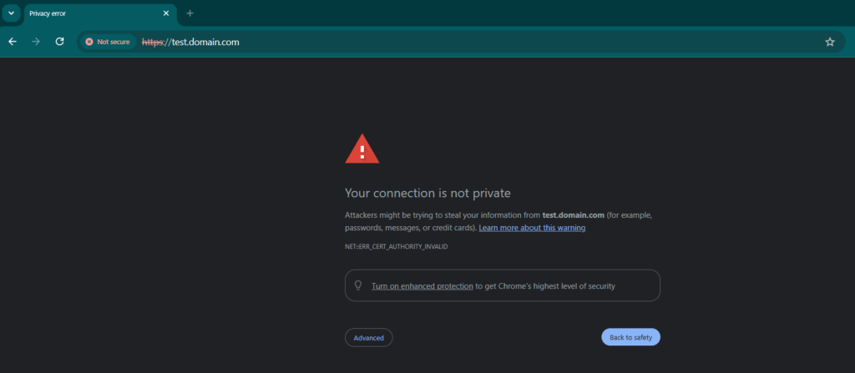
Task: Reload the current page
Action: 60,42
